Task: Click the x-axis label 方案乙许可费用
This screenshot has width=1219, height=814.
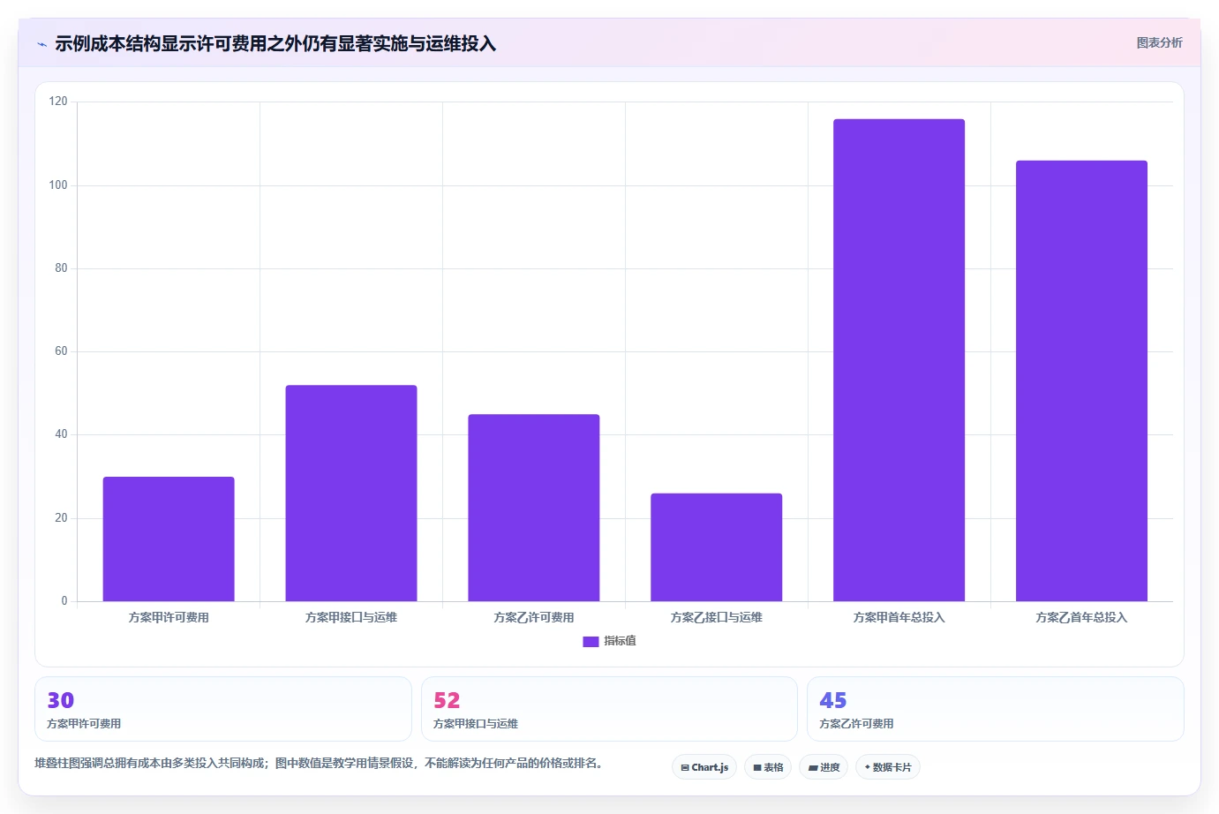Action: [x=534, y=618]
